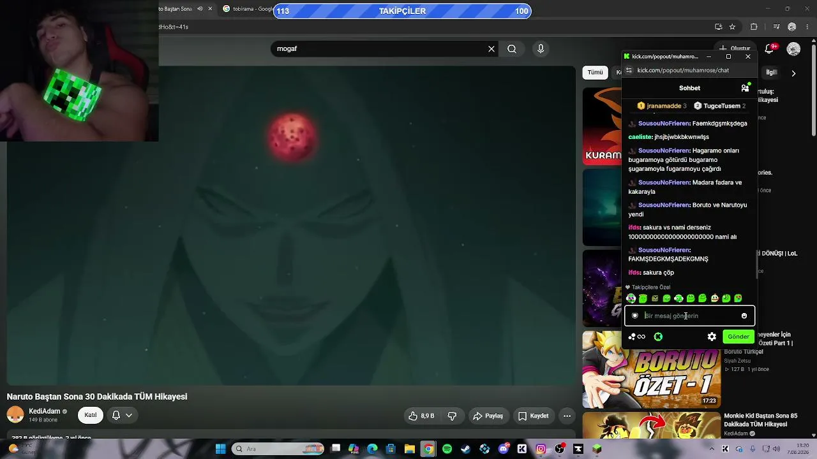Switch to the tobirama Google tab
This screenshot has height=459, width=817.
pos(248,9)
